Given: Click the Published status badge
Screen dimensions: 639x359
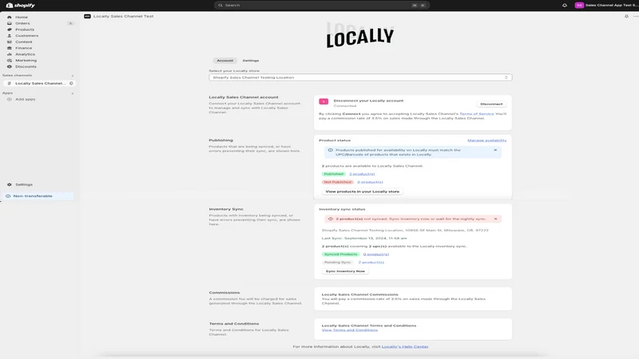Looking at the screenshot, I should [333, 174].
